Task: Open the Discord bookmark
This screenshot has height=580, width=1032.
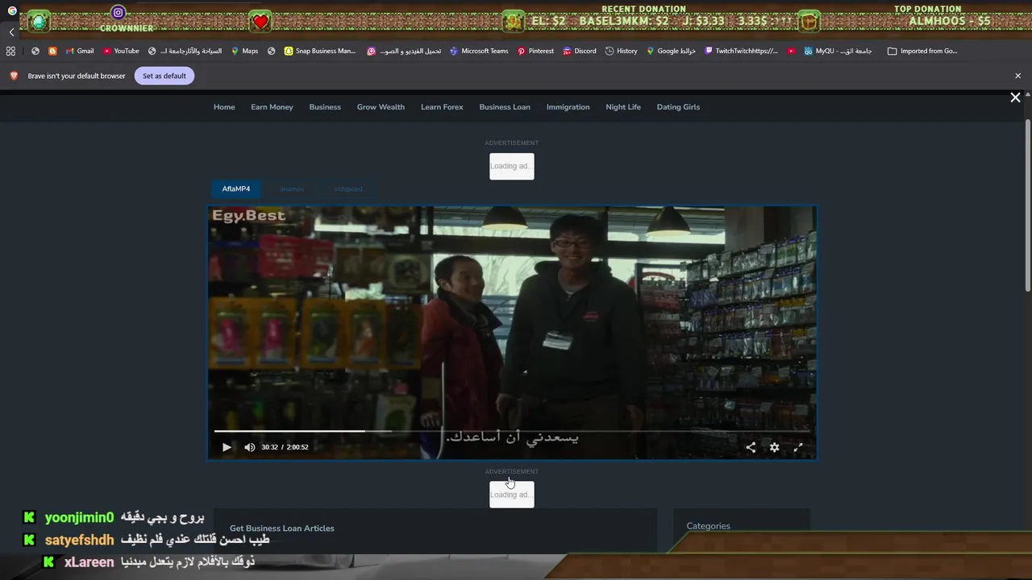Action: tap(580, 51)
